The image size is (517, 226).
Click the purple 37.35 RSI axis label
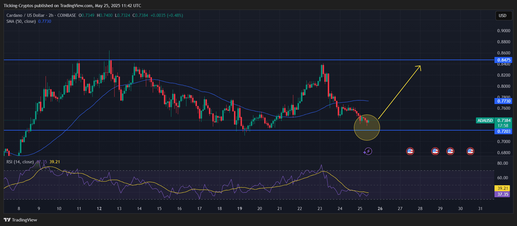pyautogui.click(x=503, y=194)
